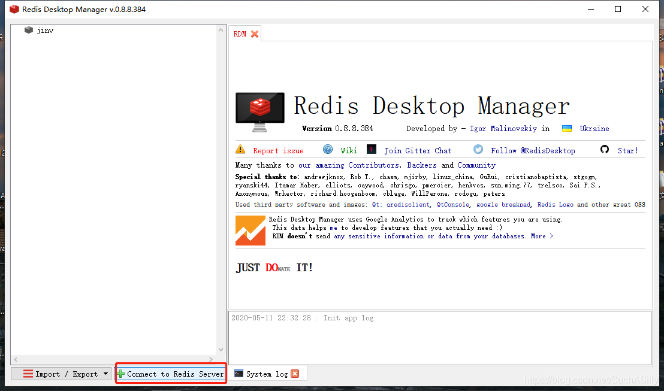The image size is (664, 391).
Task: Open the Import / Export dropdown
Action: coord(61,374)
